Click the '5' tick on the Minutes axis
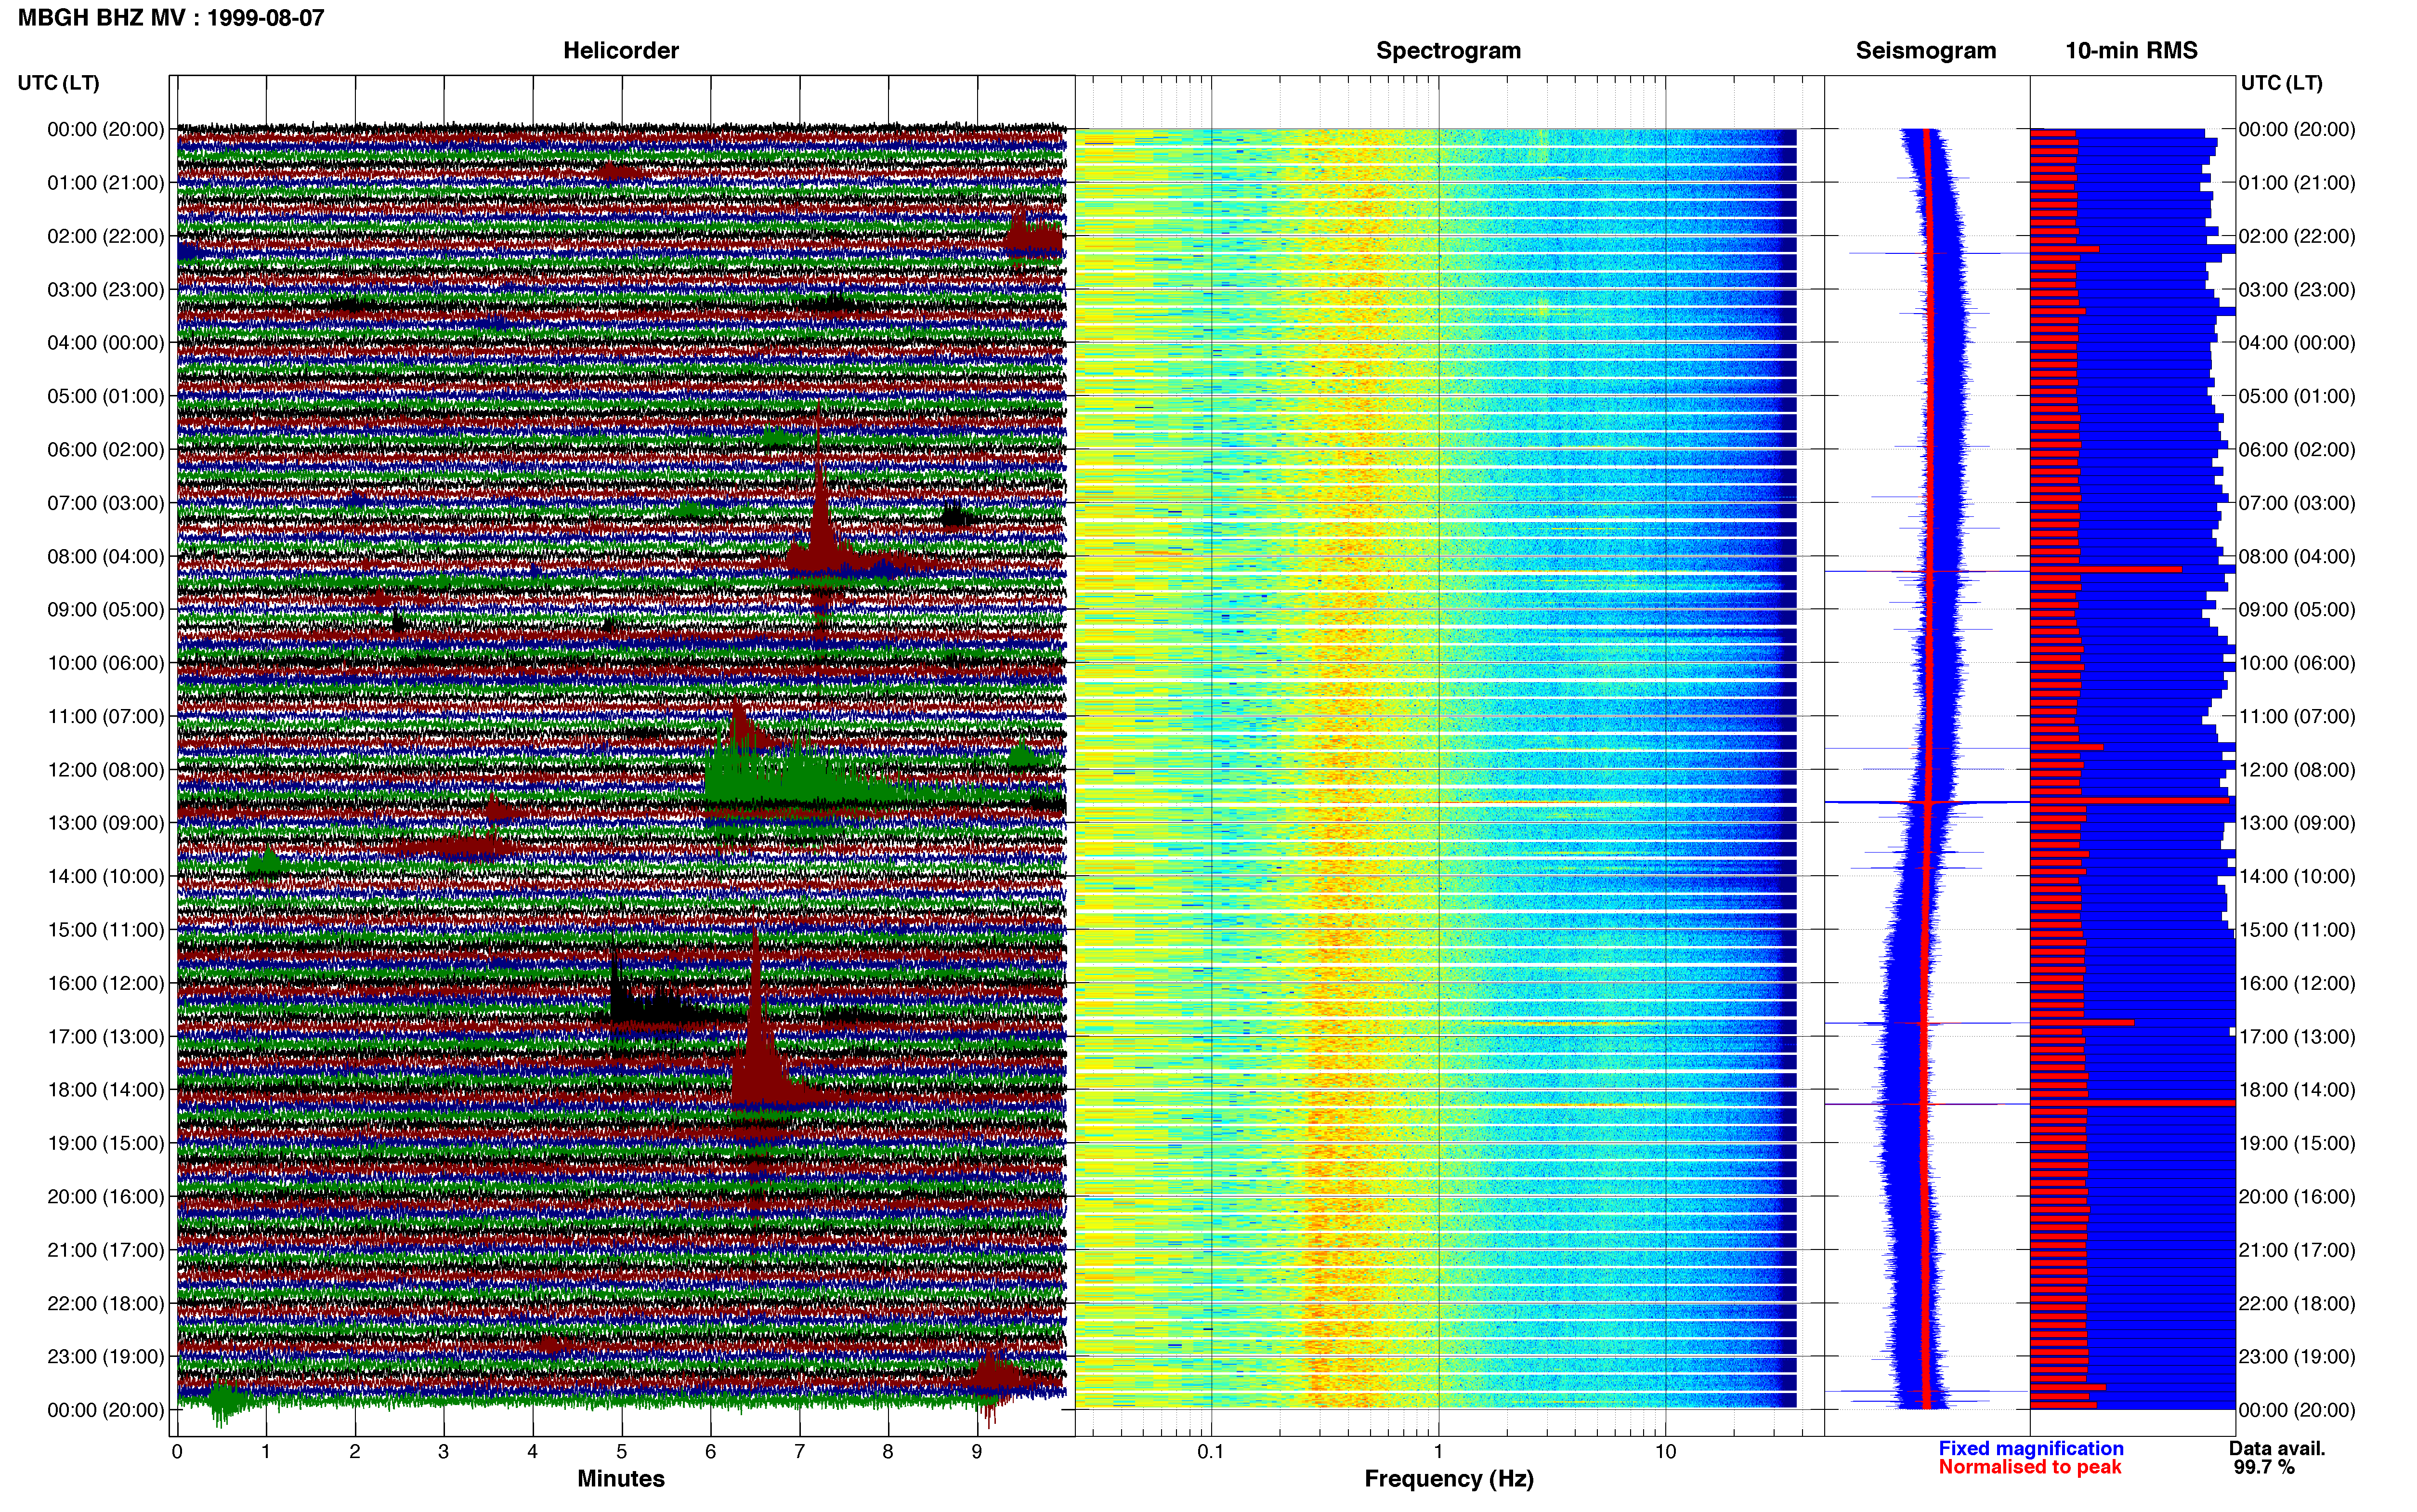The width and height of the screenshot is (2417, 1512). pos(622,1452)
